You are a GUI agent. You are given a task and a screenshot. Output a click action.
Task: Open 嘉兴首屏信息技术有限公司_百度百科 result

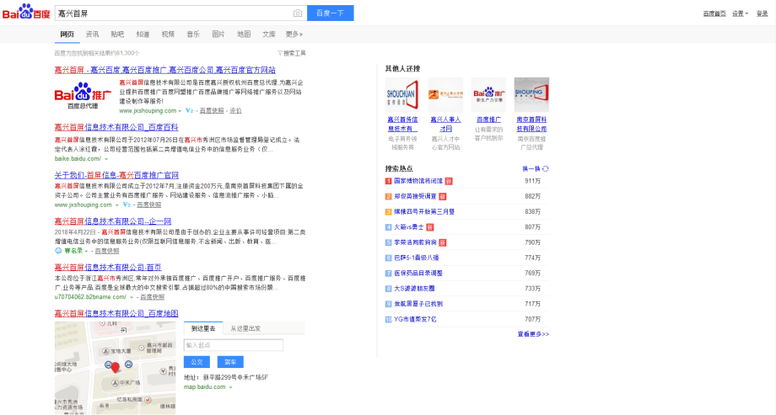point(116,127)
